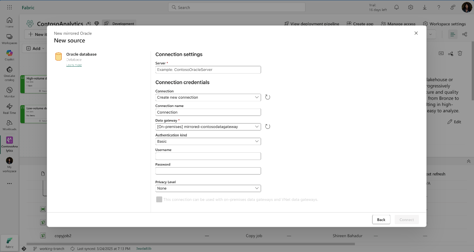This screenshot has width=474, height=252.
Task: Refresh the Data gateway list
Action: (268, 126)
